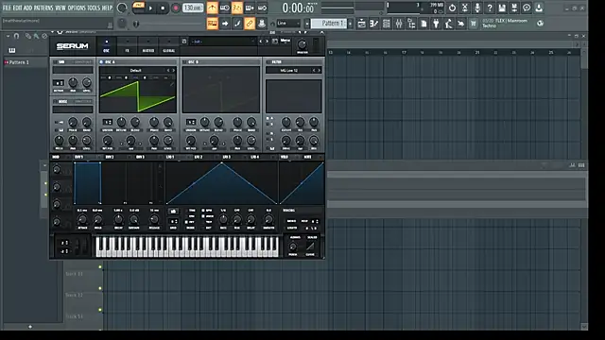Open the PATTERNS menu
This screenshot has width=605, height=340.
43,8
